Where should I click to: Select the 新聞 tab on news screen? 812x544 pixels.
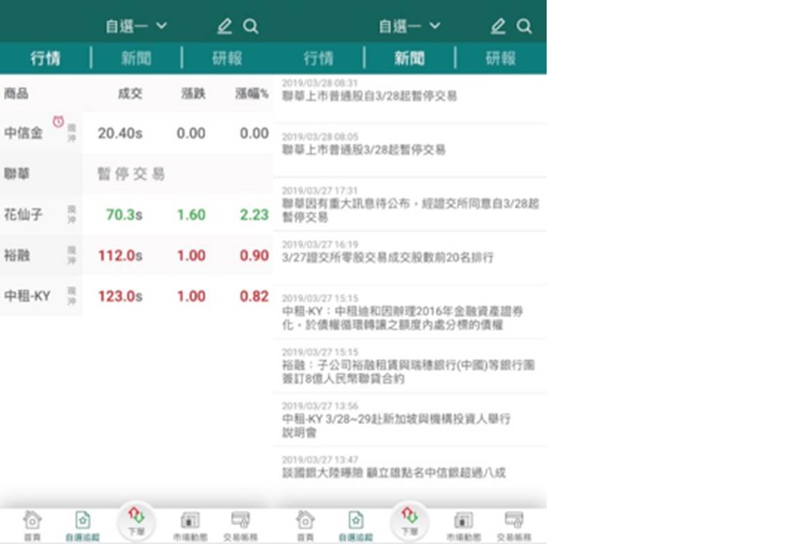tap(409, 58)
